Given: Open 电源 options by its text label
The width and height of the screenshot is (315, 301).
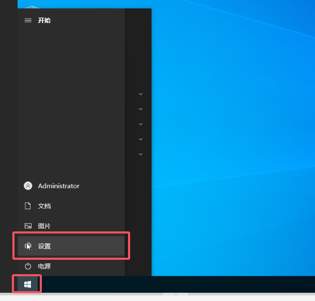Looking at the screenshot, I should click(x=44, y=266).
